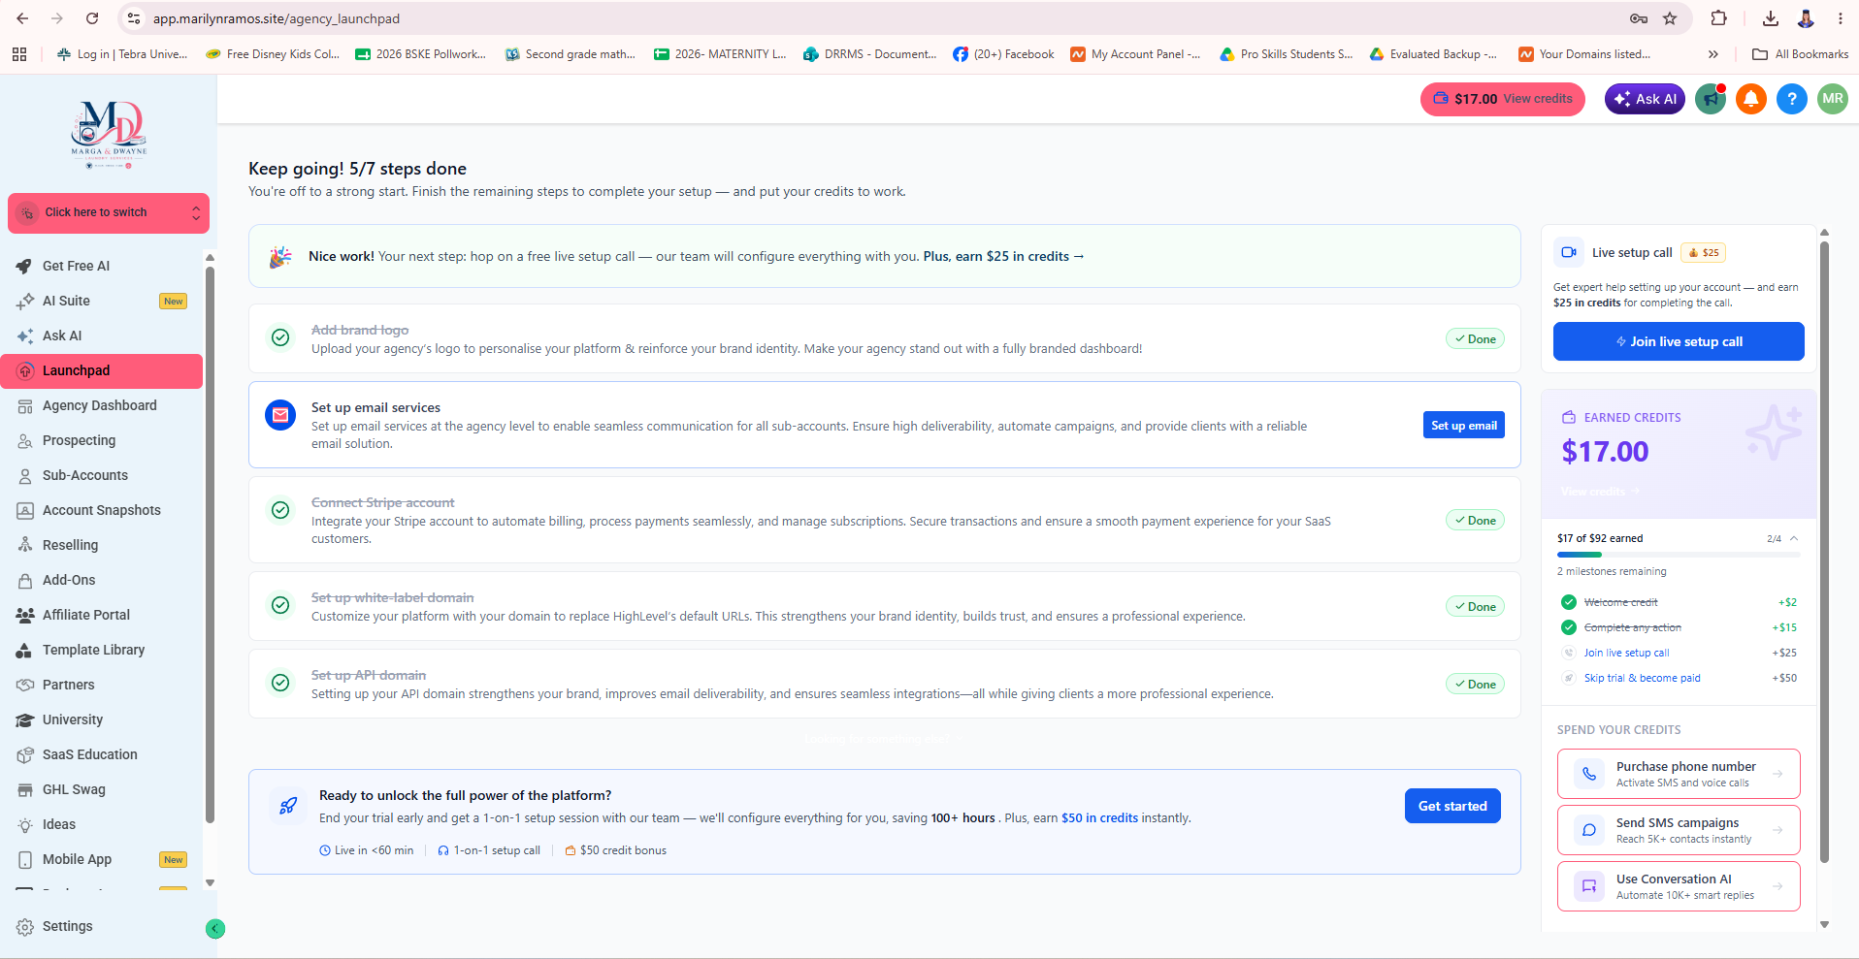Click the AI Suite sparkle icon
The height and width of the screenshot is (959, 1859).
tap(25, 301)
